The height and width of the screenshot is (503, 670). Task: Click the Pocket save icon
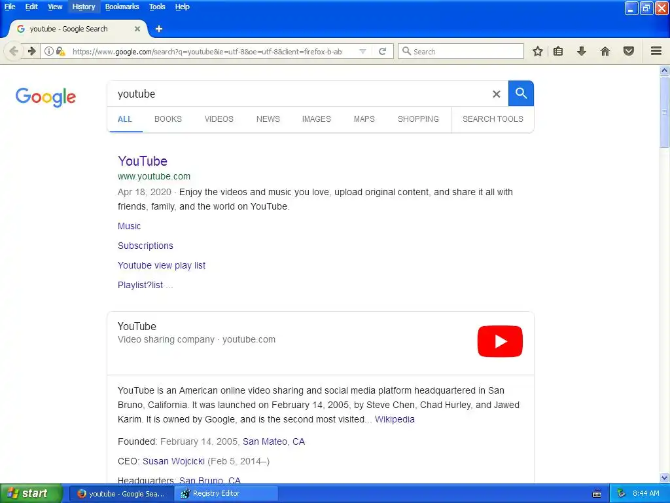coord(629,51)
